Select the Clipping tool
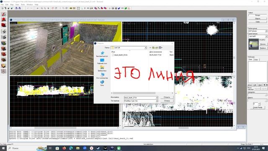The height and width of the screenshot is (151, 268). click(4, 66)
